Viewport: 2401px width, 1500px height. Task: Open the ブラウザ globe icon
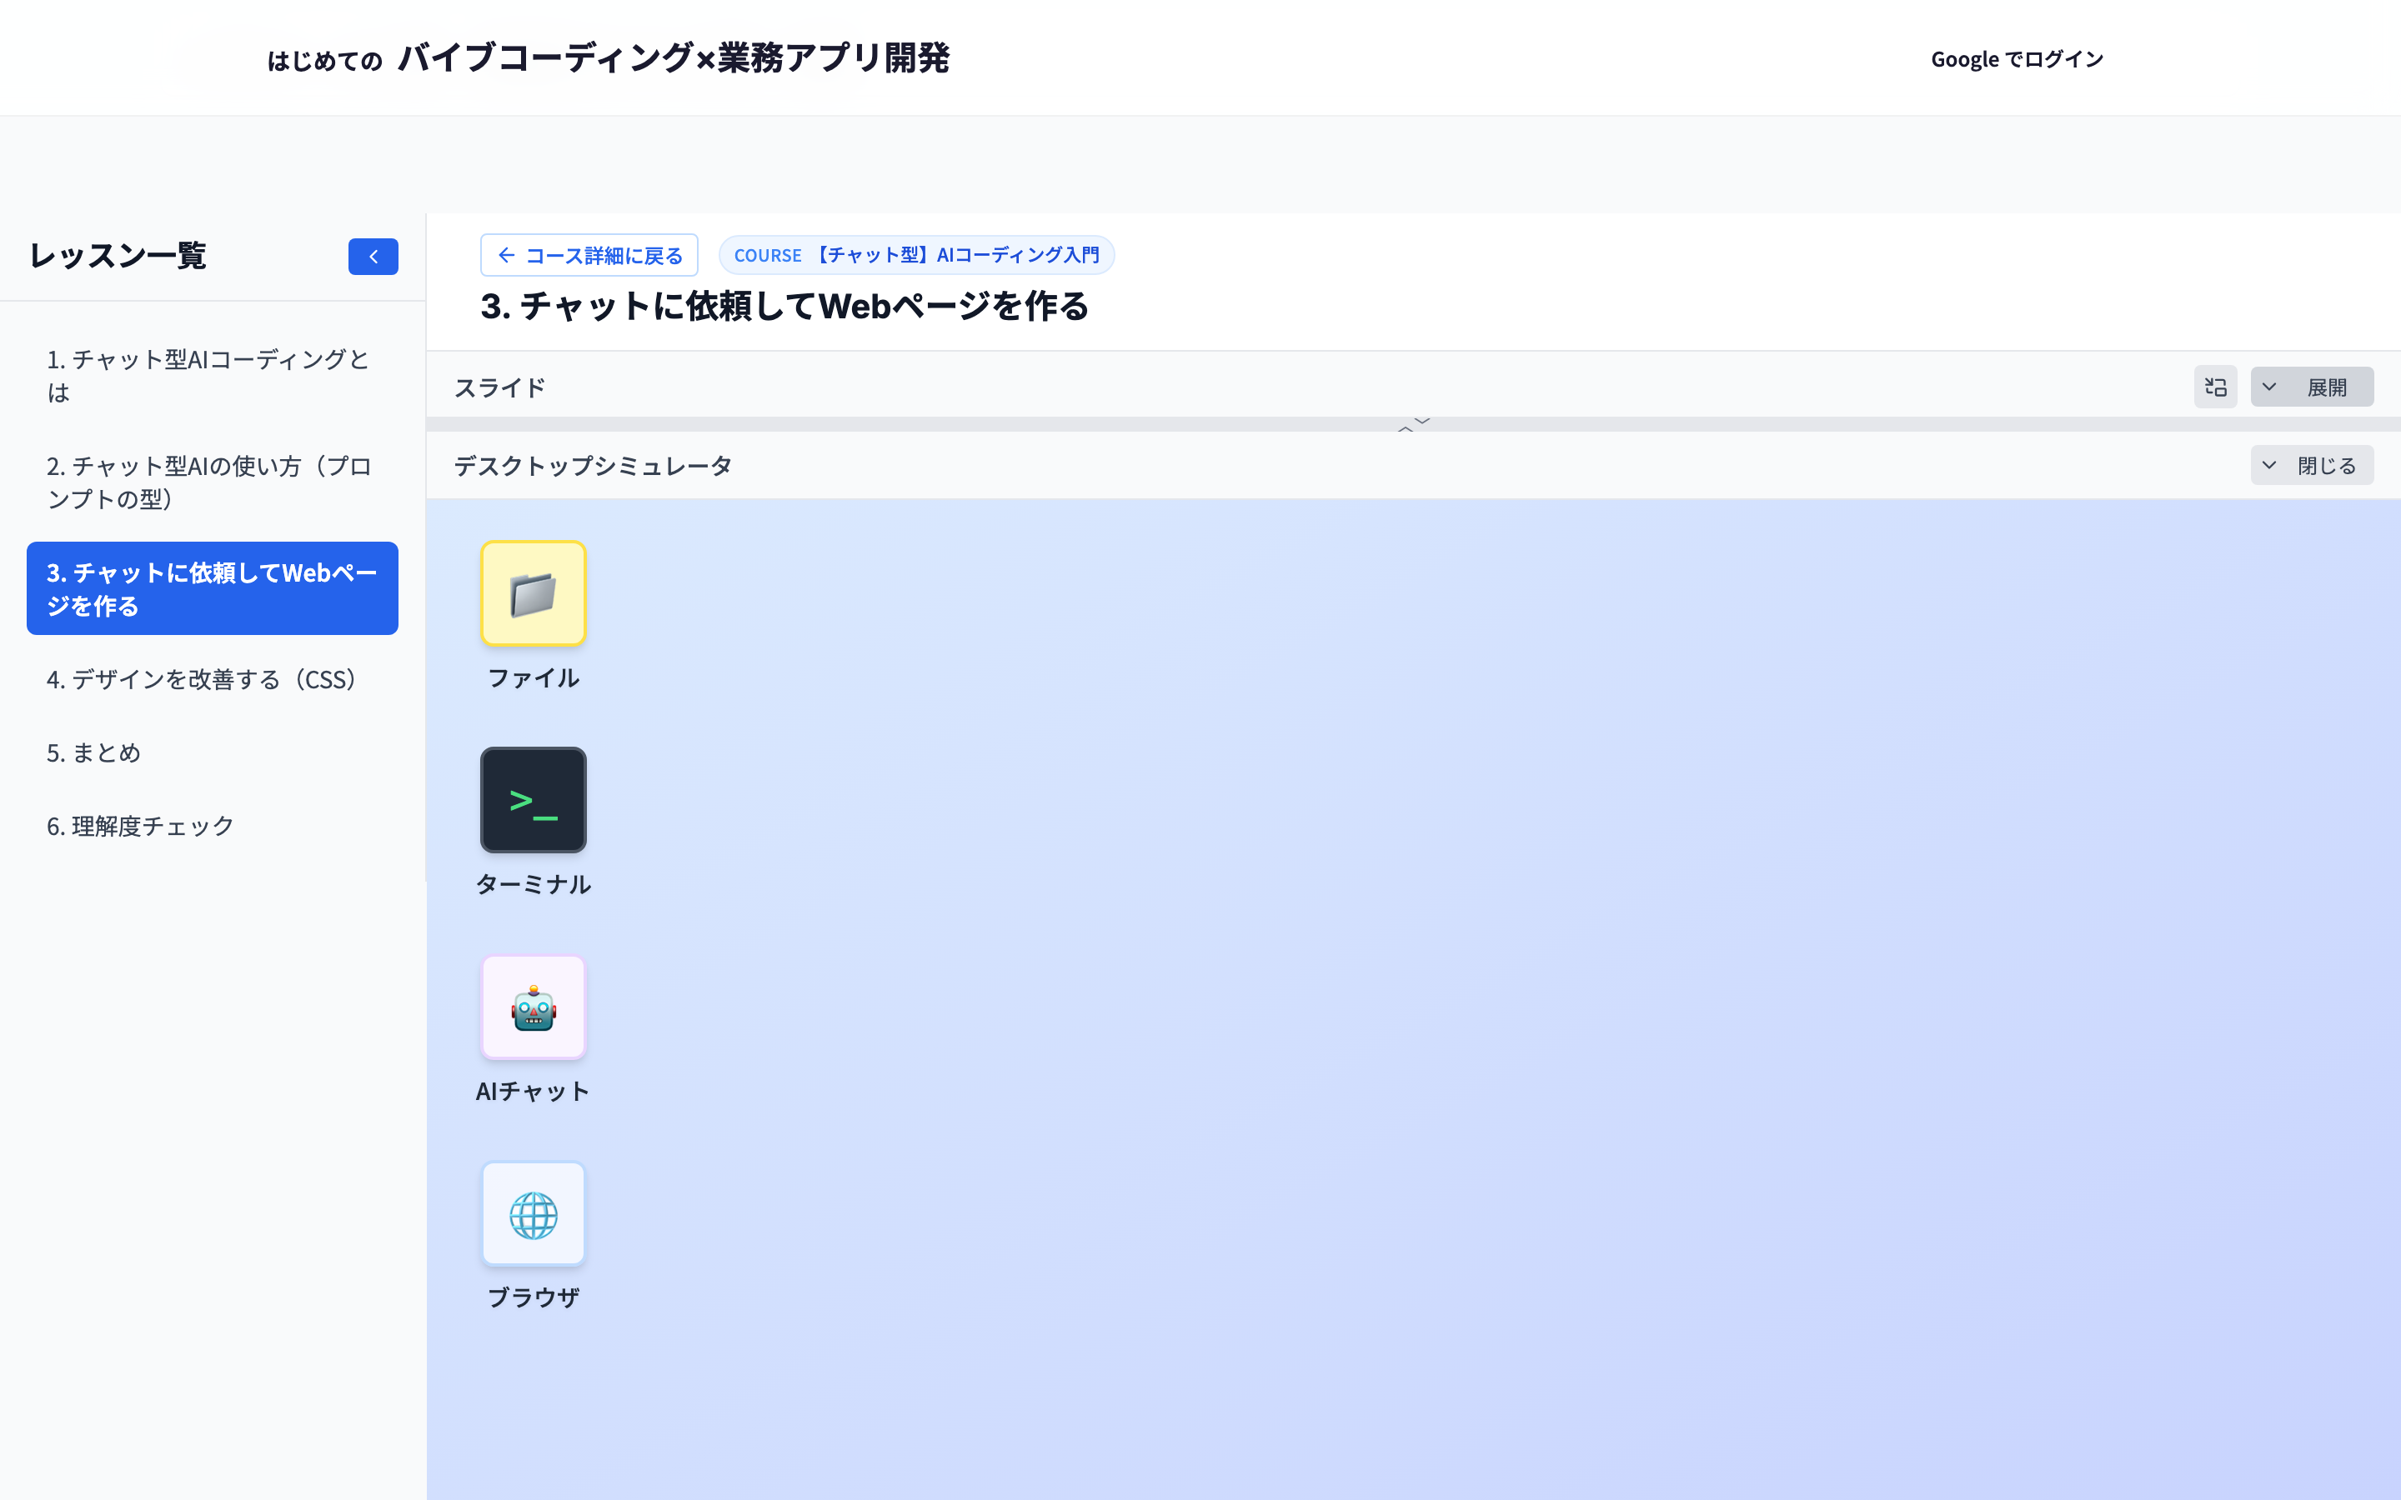click(x=533, y=1214)
